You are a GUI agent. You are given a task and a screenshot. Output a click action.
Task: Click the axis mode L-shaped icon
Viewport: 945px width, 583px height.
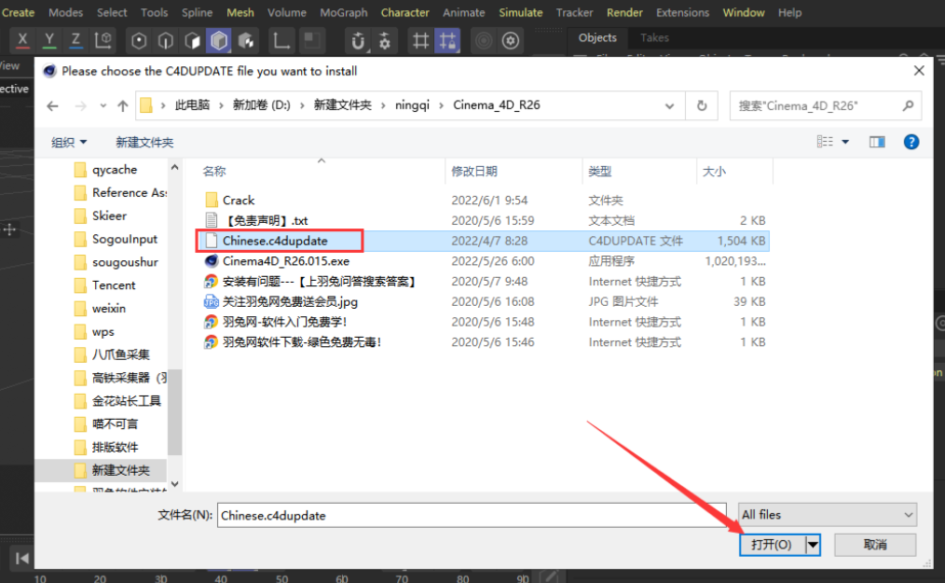(x=281, y=40)
